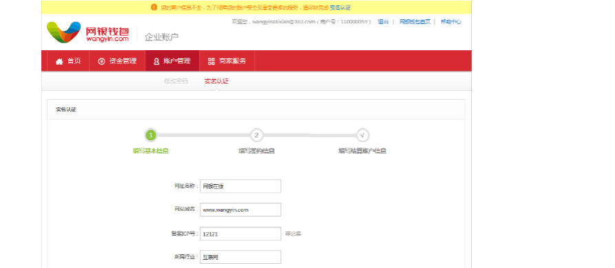Click the 填写基本信息 step label
The height and width of the screenshot is (268, 615).
[151, 151]
